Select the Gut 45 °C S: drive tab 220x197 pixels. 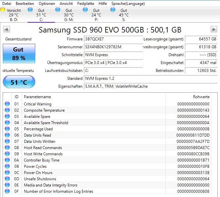coord(124,15)
